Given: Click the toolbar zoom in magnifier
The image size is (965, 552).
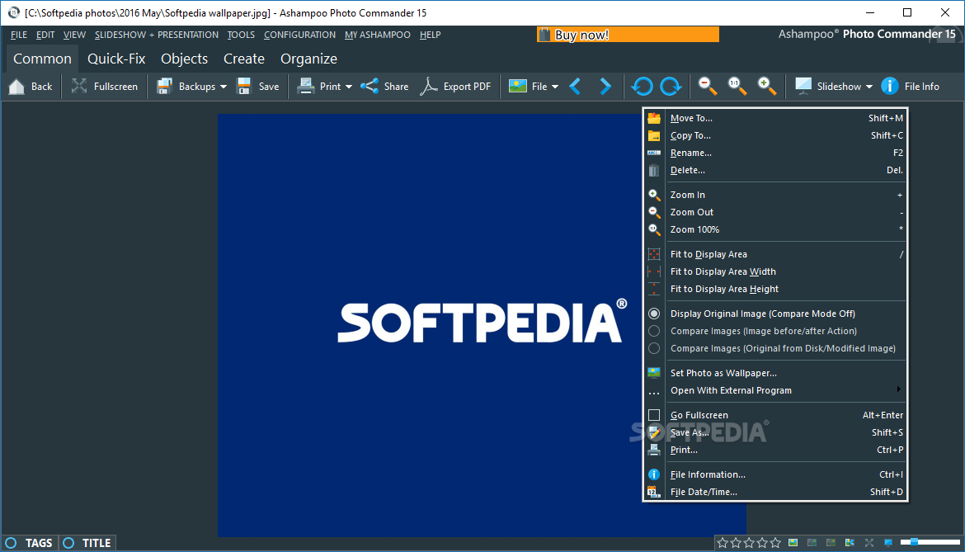Looking at the screenshot, I should coord(767,86).
